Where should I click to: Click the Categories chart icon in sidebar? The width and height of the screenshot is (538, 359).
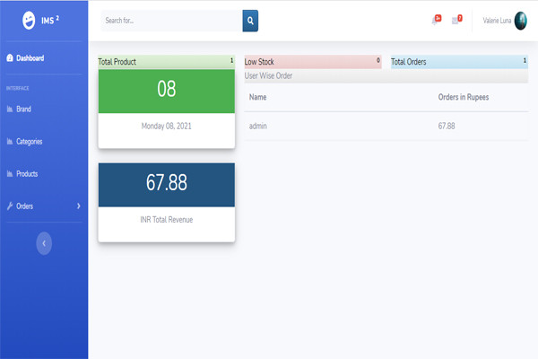(x=10, y=142)
